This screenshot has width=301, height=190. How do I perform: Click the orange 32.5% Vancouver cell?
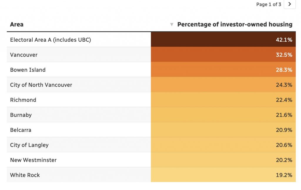pos(223,55)
